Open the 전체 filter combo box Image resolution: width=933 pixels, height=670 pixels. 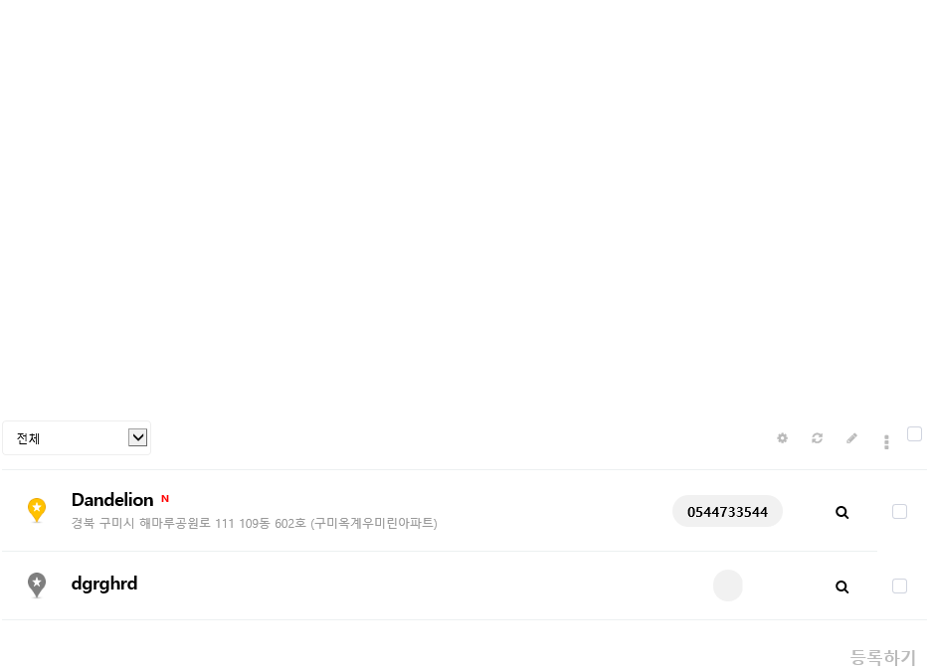(x=77, y=438)
